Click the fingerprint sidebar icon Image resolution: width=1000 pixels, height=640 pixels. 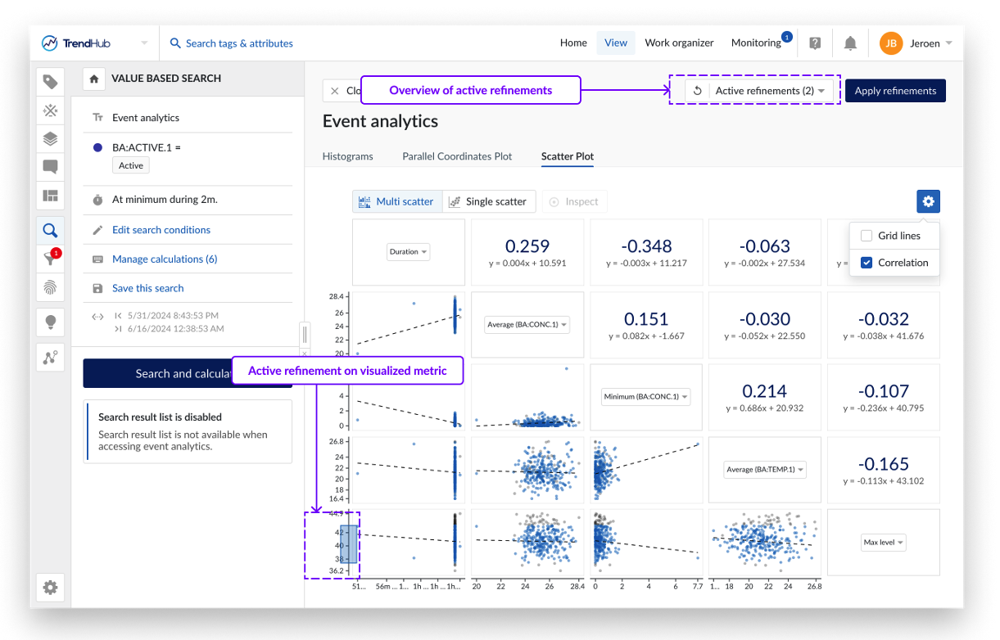50,287
